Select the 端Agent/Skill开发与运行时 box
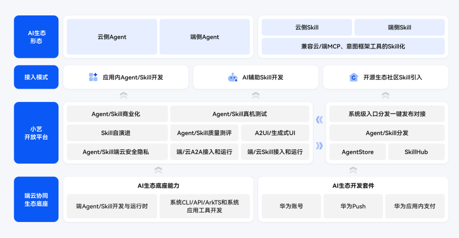This screenshot has width=459, height=238. click(x=112, y=206)
